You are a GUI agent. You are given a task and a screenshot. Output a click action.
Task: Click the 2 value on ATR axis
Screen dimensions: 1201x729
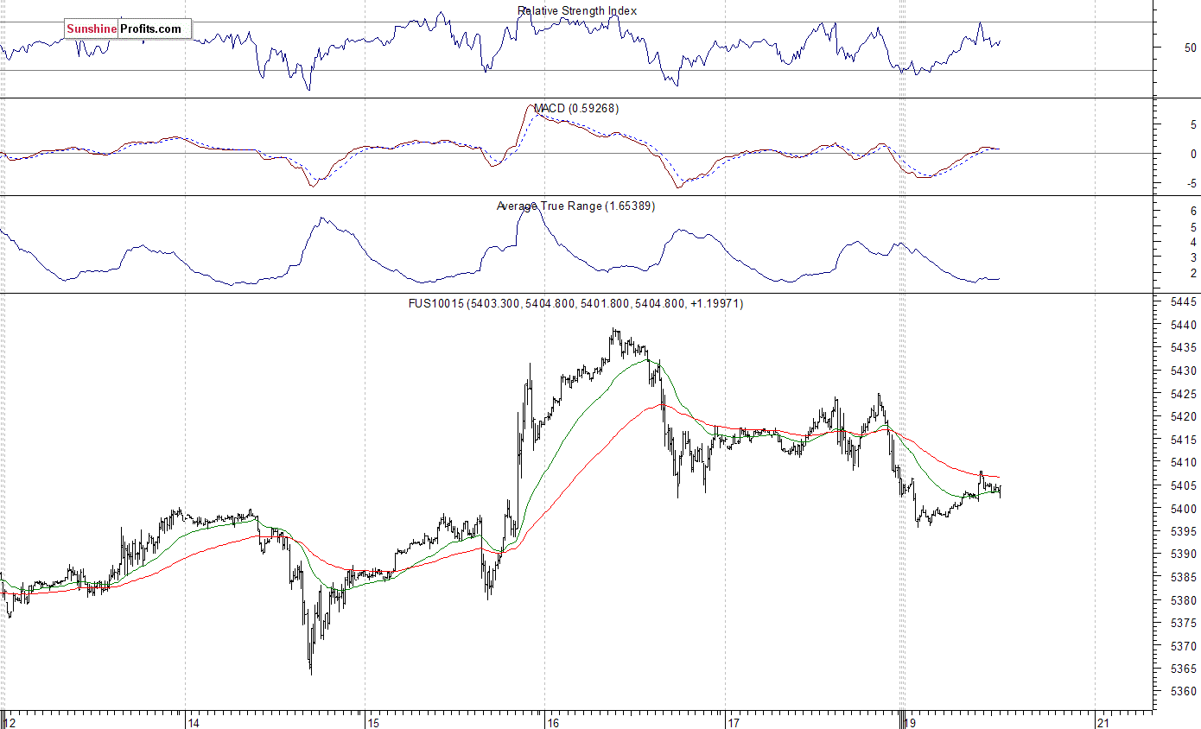(x=1193, y=273)
